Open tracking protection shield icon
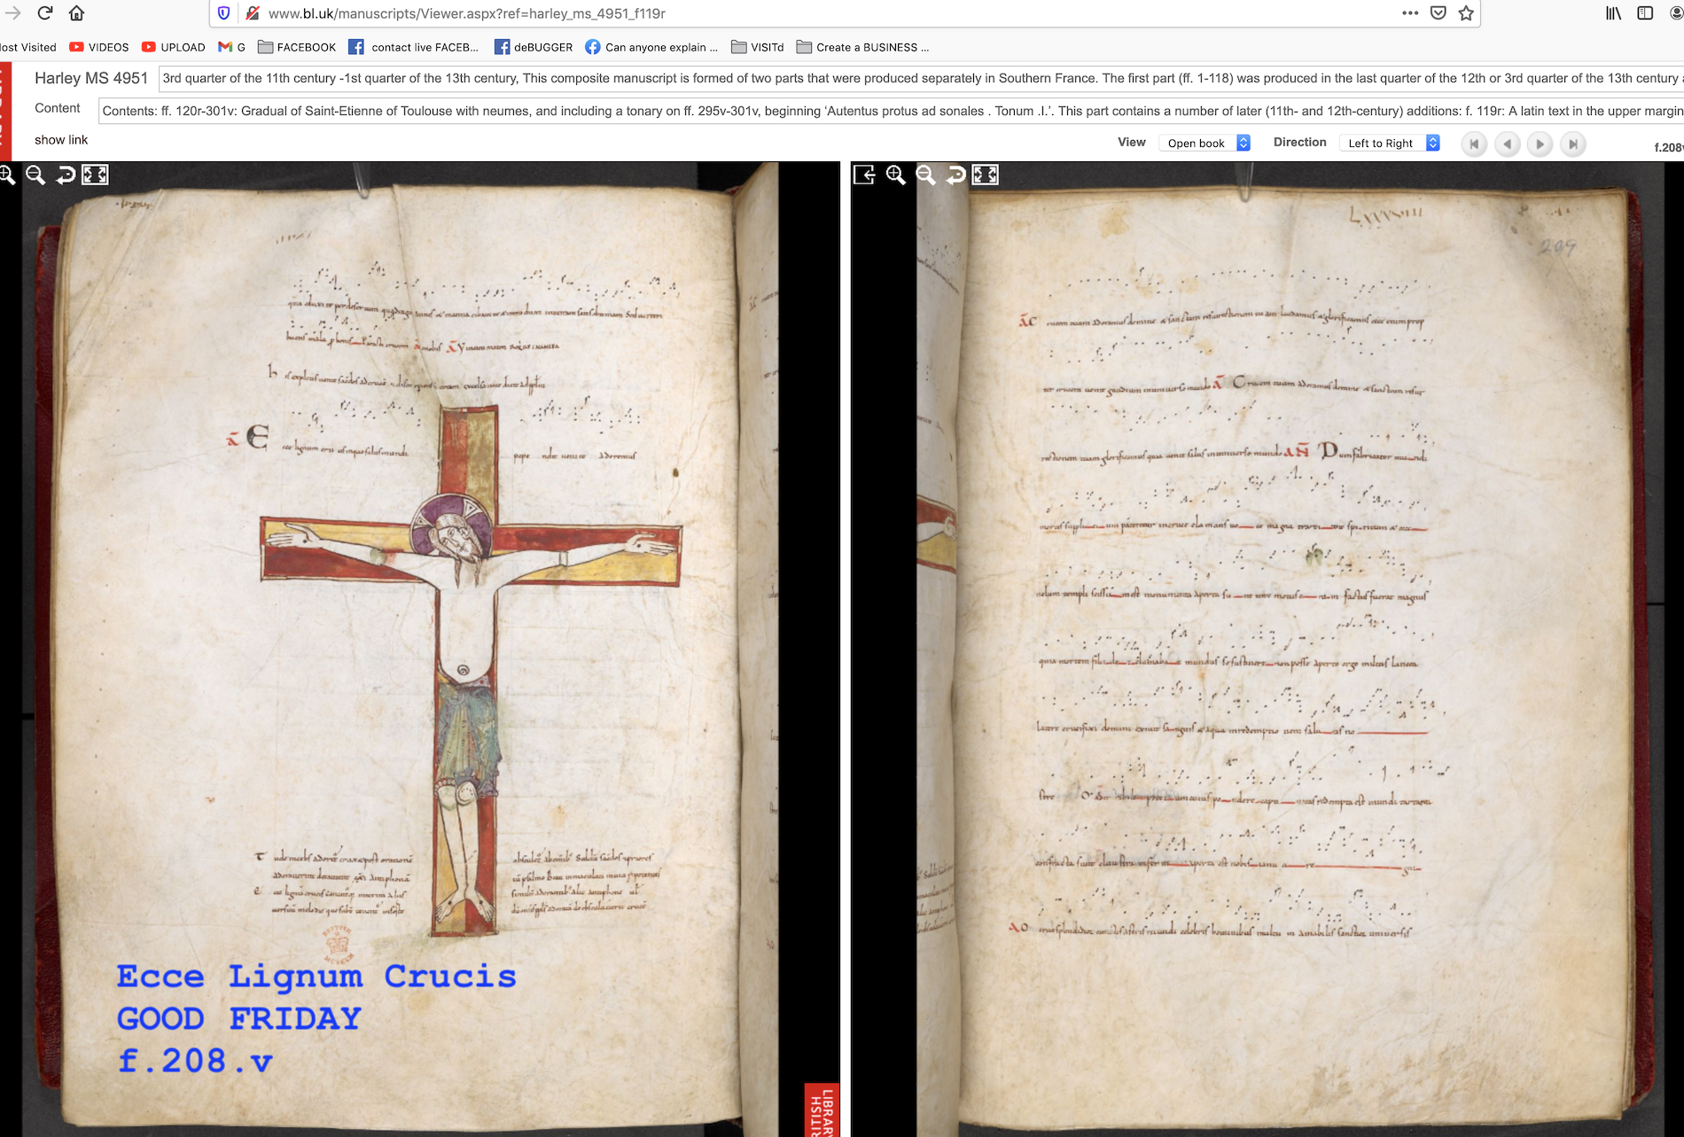Viewport: 1684px width, 1137px height. [223, 13]
